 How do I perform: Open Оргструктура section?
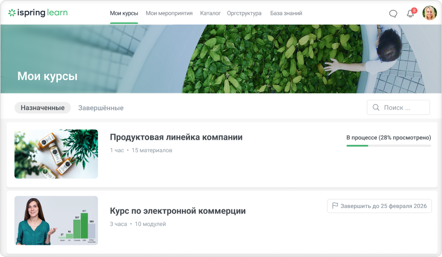pyautogui.click(x=244, y=13)
